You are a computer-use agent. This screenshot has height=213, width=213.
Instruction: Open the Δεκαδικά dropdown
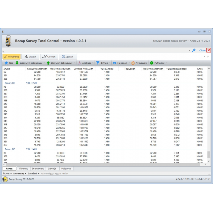[34, 174]
